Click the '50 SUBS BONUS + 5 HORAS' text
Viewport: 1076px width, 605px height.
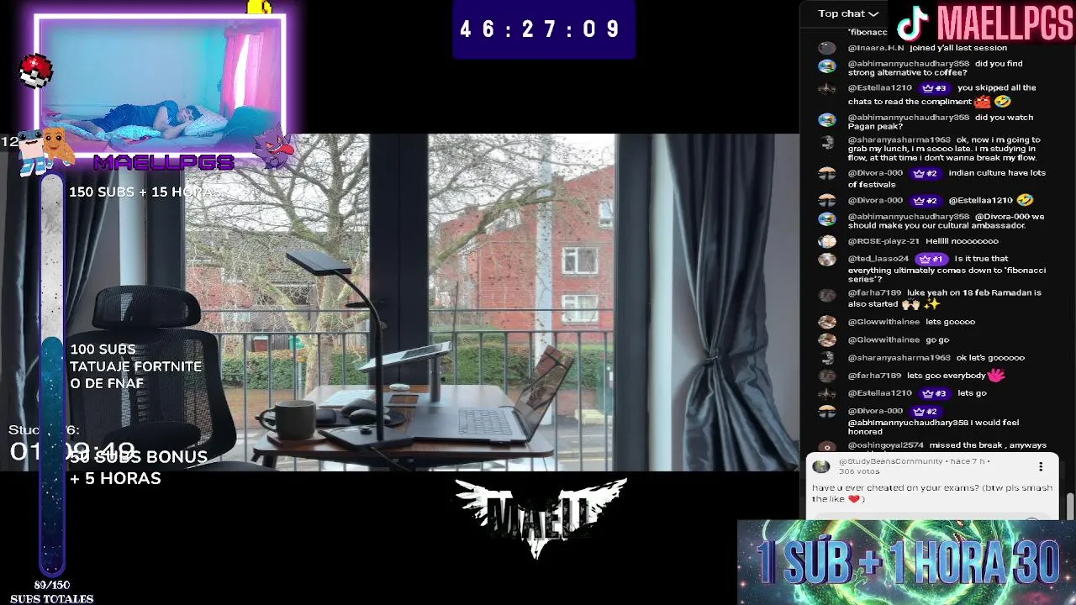[139, 468]
